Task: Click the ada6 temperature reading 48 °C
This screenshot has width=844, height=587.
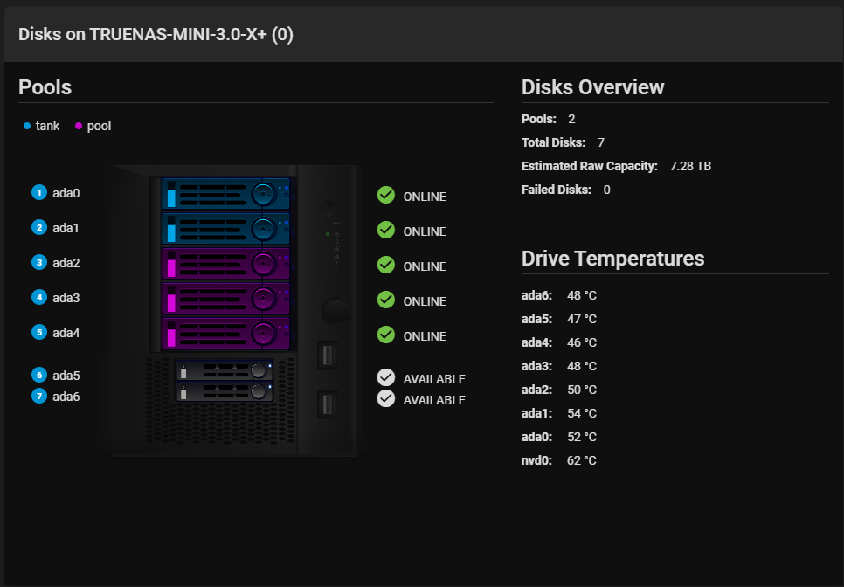Action: [582, 295]
